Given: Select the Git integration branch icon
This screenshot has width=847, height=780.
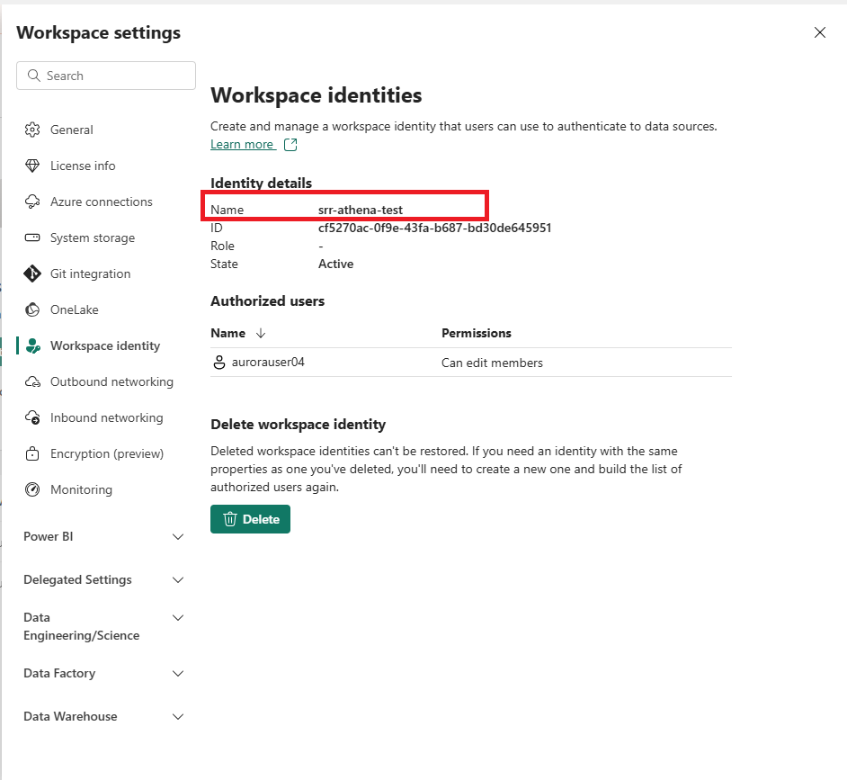Looking at the screenshot, I should tap(33, 273).
